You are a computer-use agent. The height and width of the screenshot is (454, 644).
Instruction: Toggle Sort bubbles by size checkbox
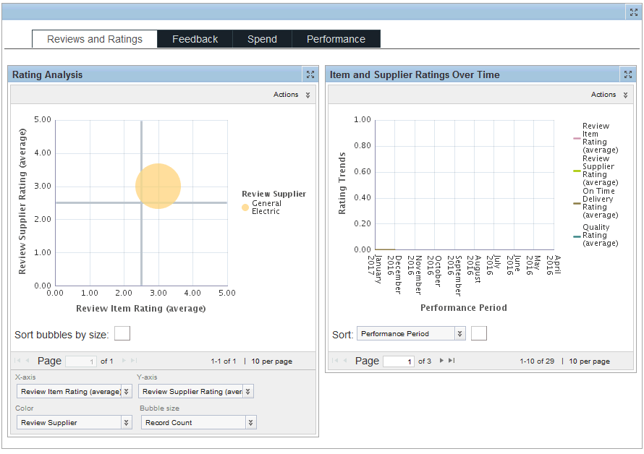coord(122,333)
